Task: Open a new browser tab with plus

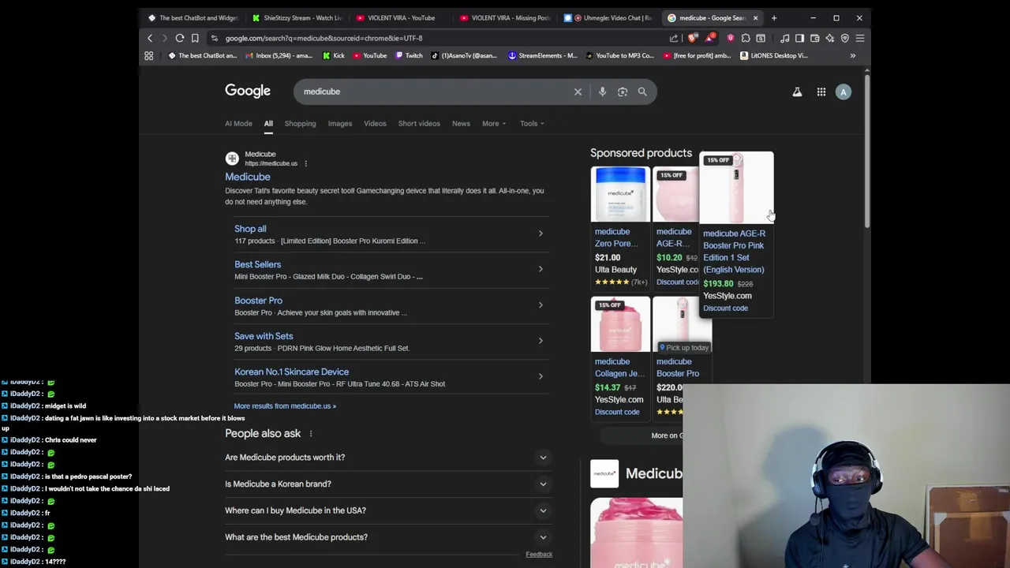Action: (x=774, y=17)
